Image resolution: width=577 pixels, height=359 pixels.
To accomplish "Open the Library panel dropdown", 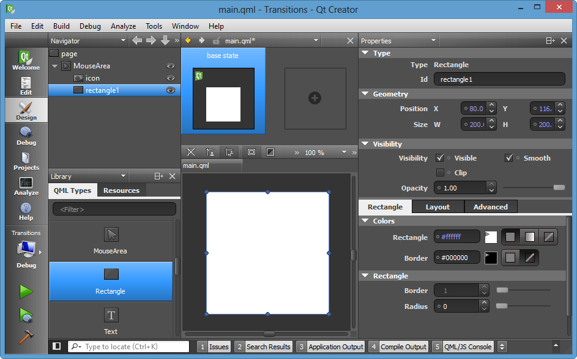I will click(123, 176).
